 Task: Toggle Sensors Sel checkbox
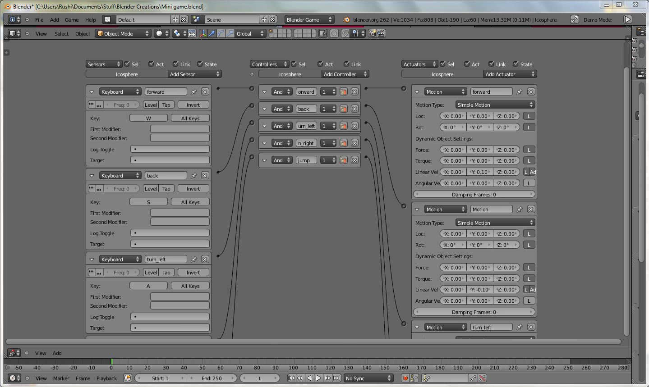pyautogui.click(x=127, y=64)
